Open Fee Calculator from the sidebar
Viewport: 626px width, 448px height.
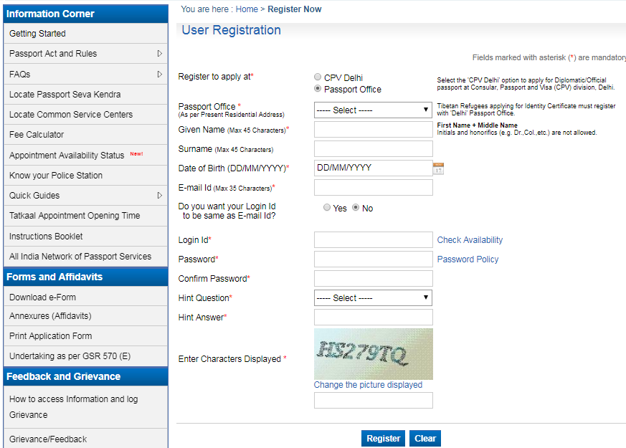point(37,135)
